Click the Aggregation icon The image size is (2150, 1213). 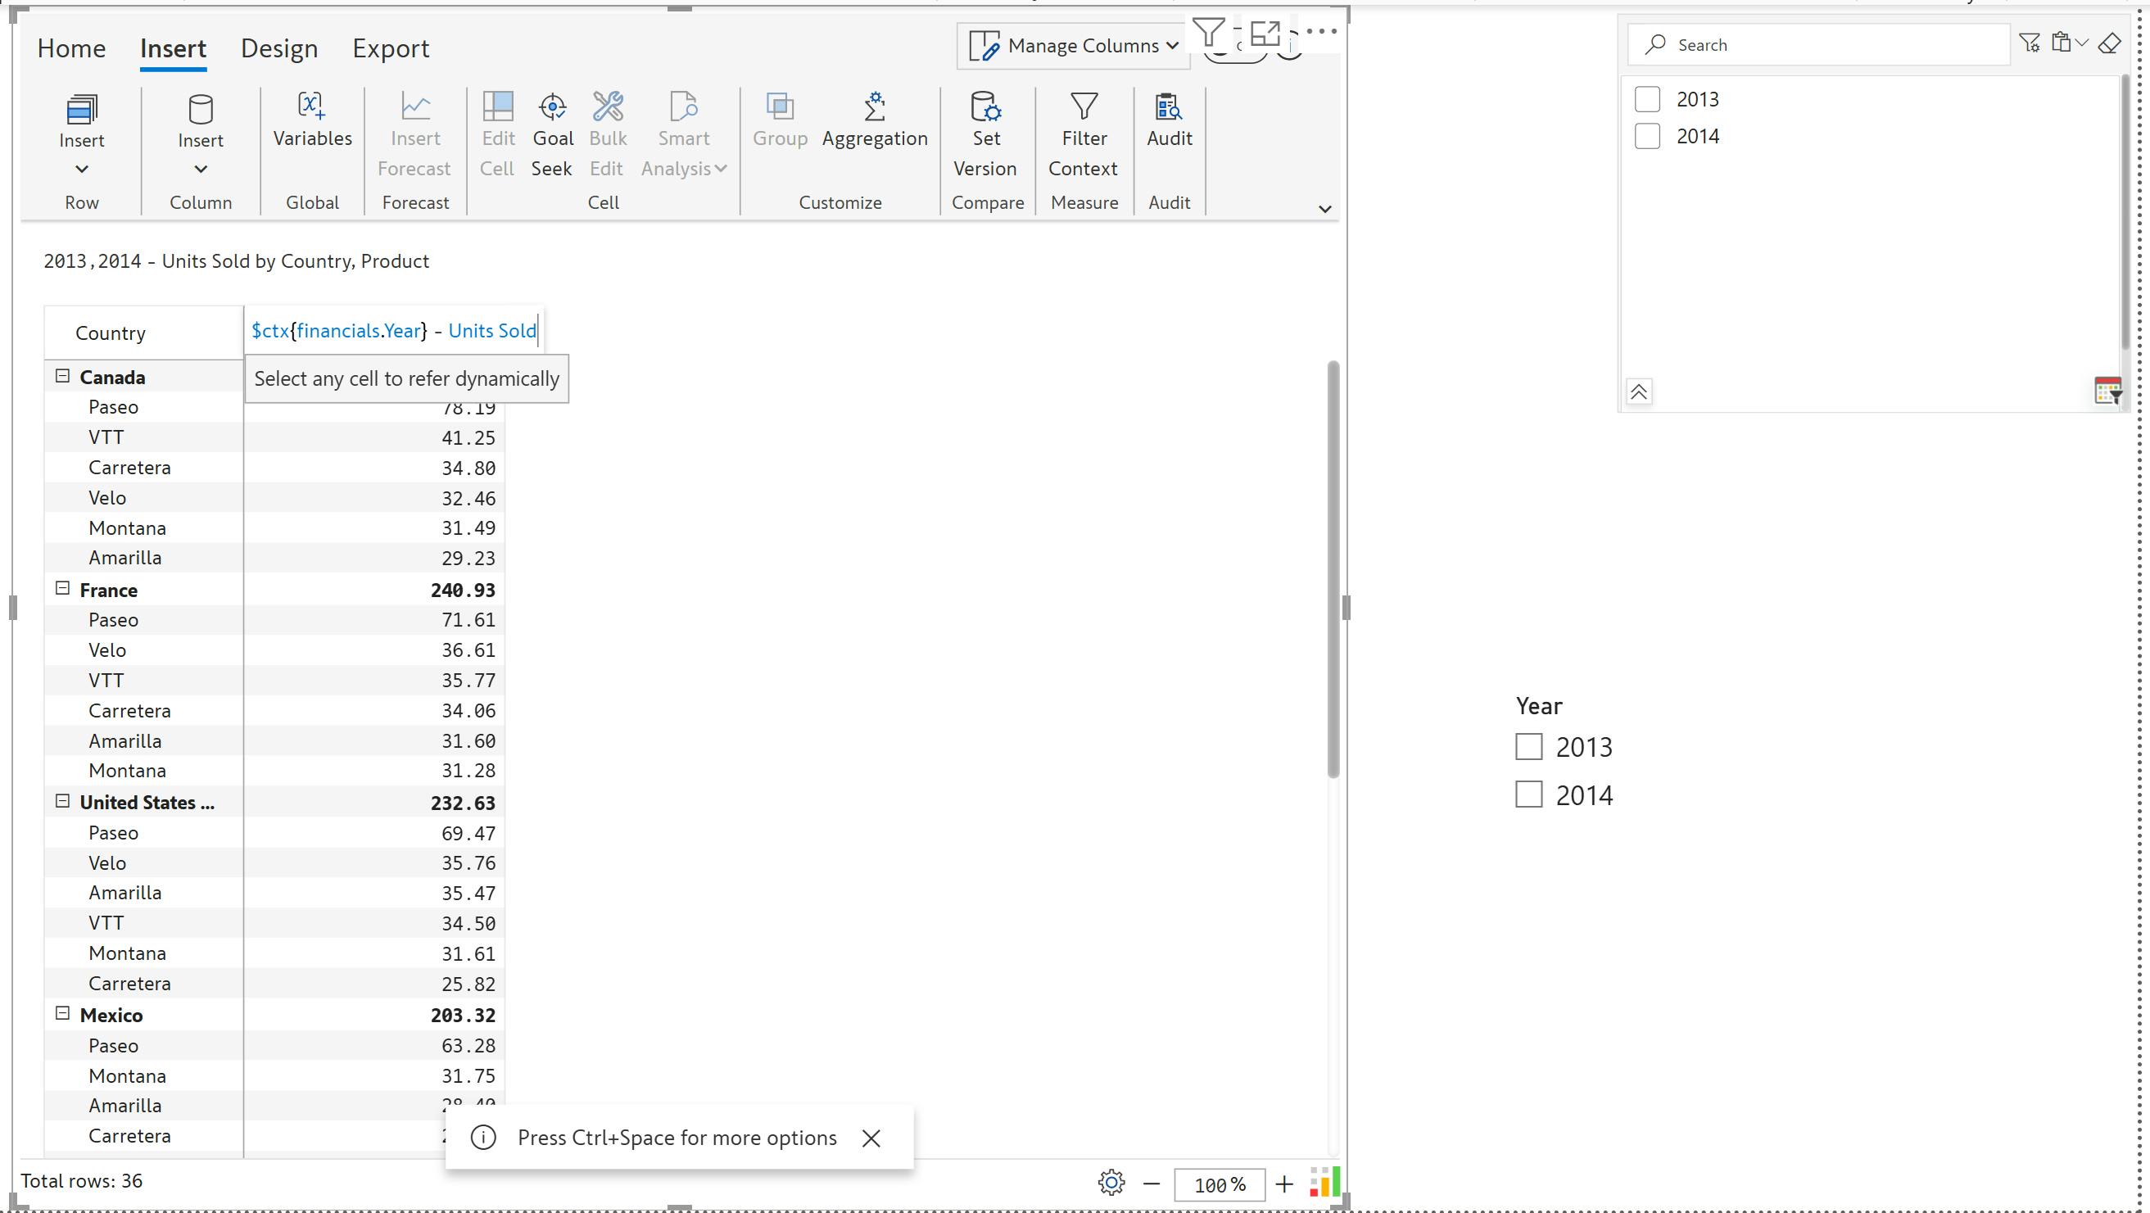coord(874,107)
